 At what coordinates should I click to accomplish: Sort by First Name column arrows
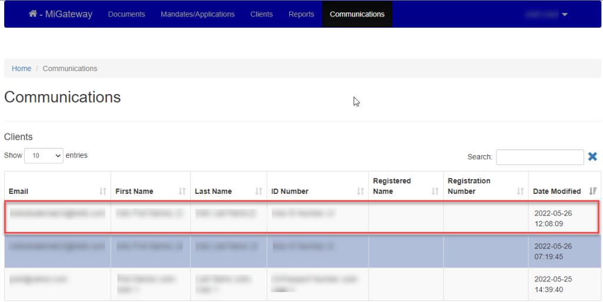point(182,191)
